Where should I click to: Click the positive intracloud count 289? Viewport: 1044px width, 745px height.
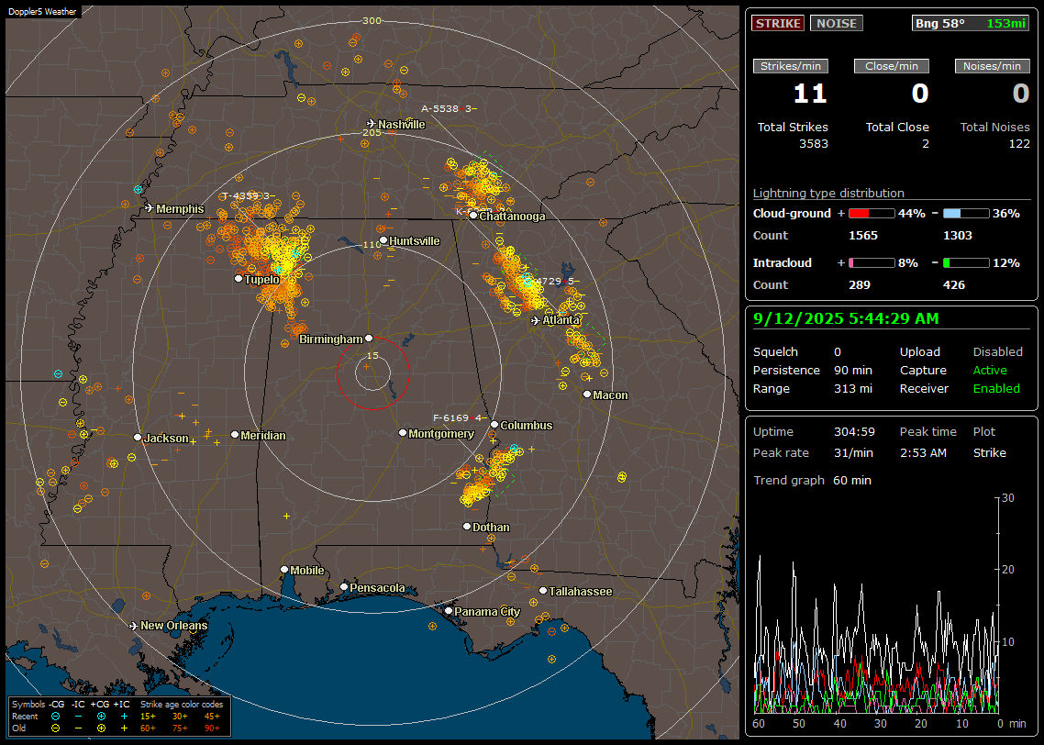pos(860,285)
